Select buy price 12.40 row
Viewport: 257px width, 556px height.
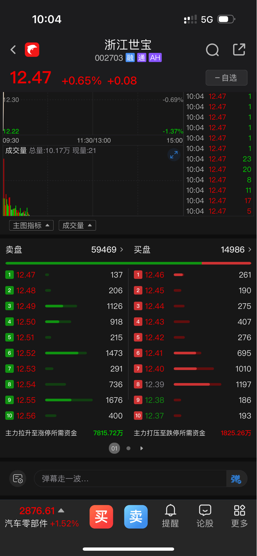192,369
